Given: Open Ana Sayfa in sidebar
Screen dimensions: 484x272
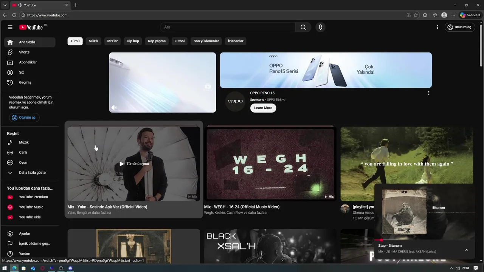Looking at the screenshot, I should click(x=30, y=42).
